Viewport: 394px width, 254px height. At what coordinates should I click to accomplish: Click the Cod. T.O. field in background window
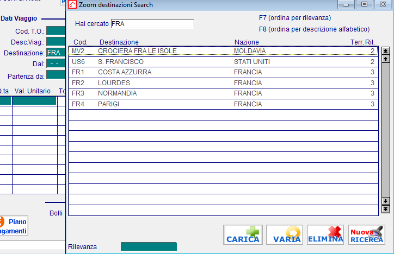(x=56, y=31)
